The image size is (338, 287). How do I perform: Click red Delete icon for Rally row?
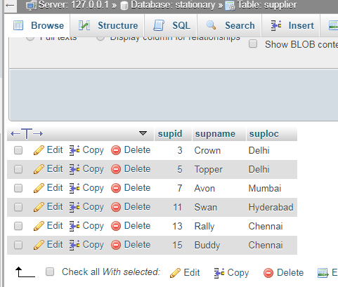coord(116,226)
